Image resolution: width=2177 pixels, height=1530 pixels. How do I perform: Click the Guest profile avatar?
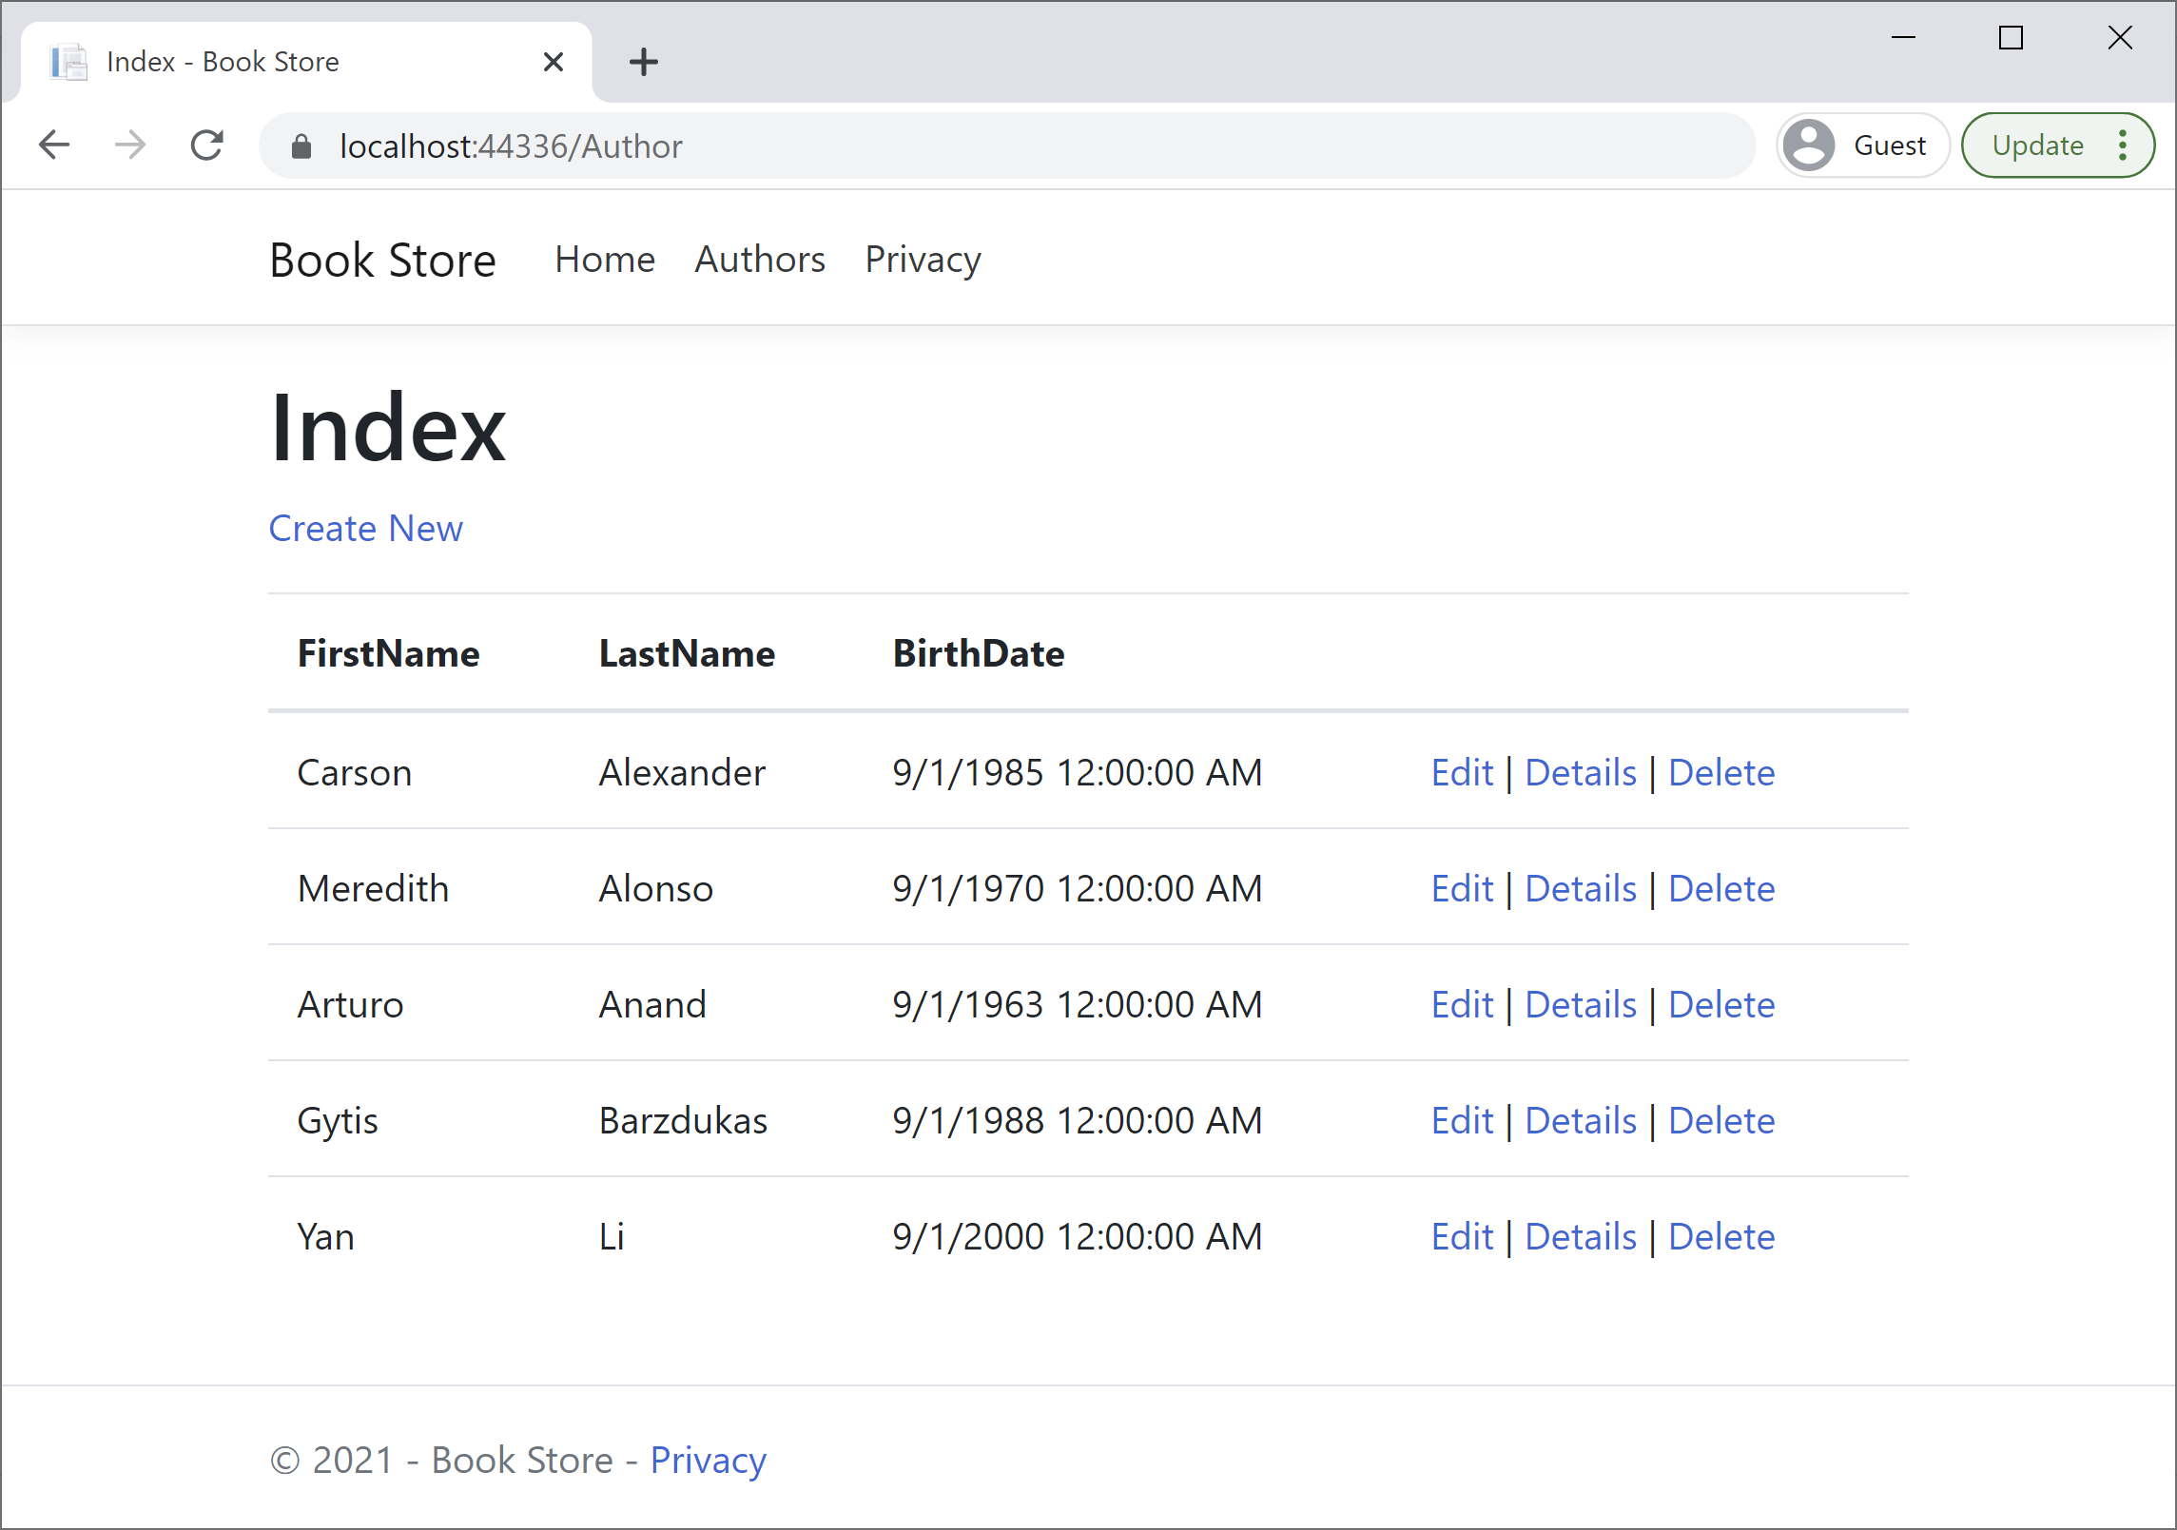pos(1809,145)
